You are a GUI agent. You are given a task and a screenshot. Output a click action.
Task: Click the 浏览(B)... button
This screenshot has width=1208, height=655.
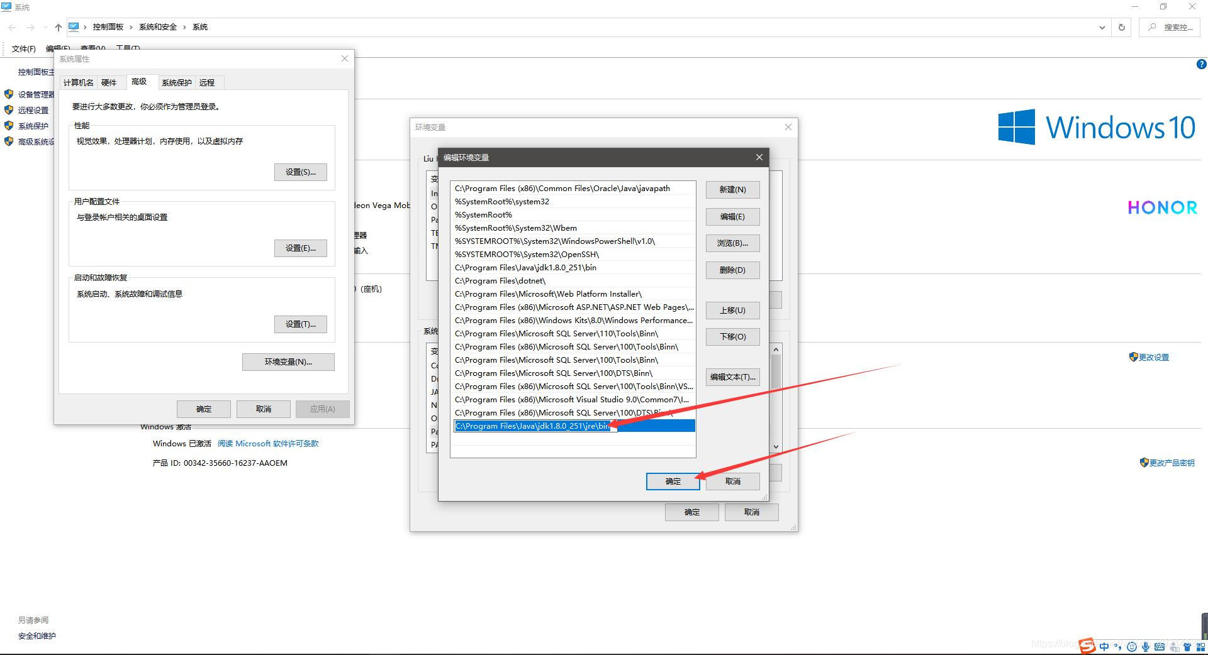732,243
